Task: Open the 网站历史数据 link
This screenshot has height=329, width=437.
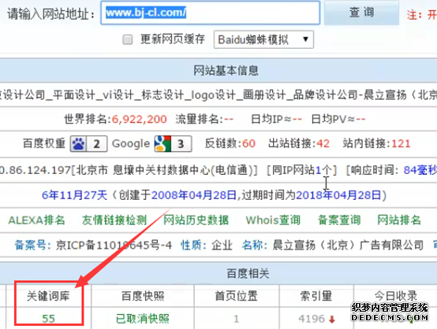Action: (196, 220)
